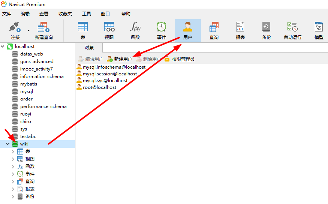Expand the 视图 node under wiki
Screen dimensions: 328x204
point(13,159)
